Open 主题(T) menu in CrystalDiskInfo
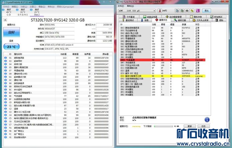 (33, 7)
